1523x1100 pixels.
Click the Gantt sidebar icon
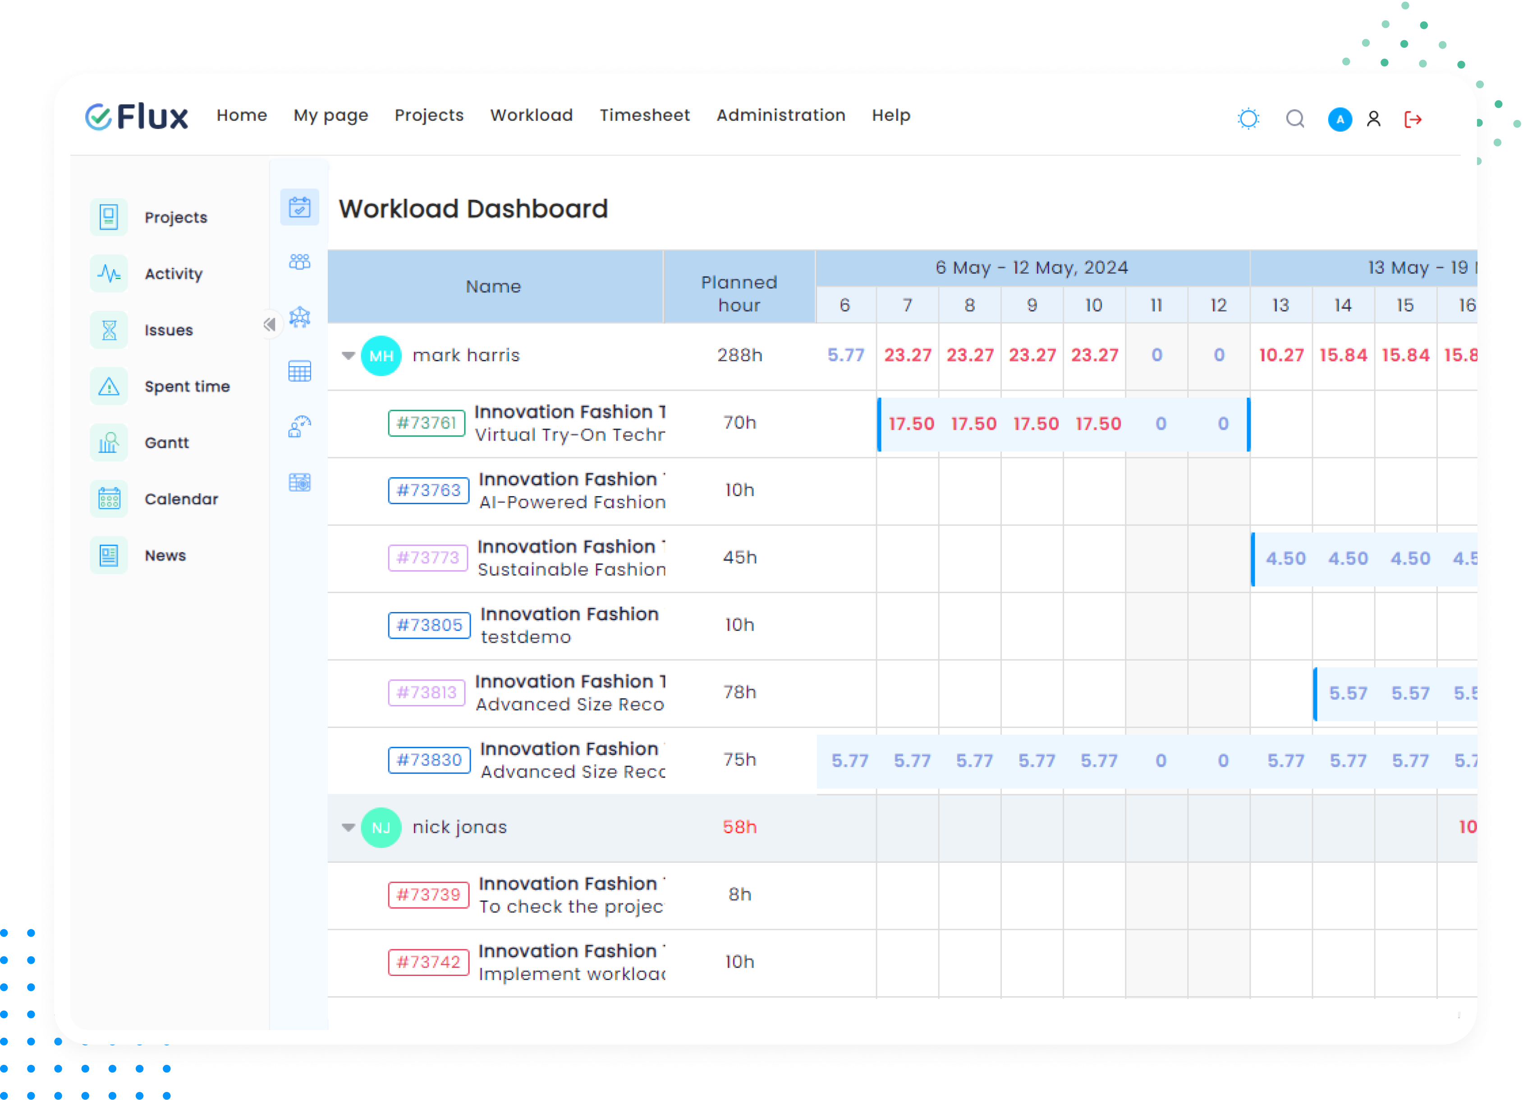pos(109,442)
